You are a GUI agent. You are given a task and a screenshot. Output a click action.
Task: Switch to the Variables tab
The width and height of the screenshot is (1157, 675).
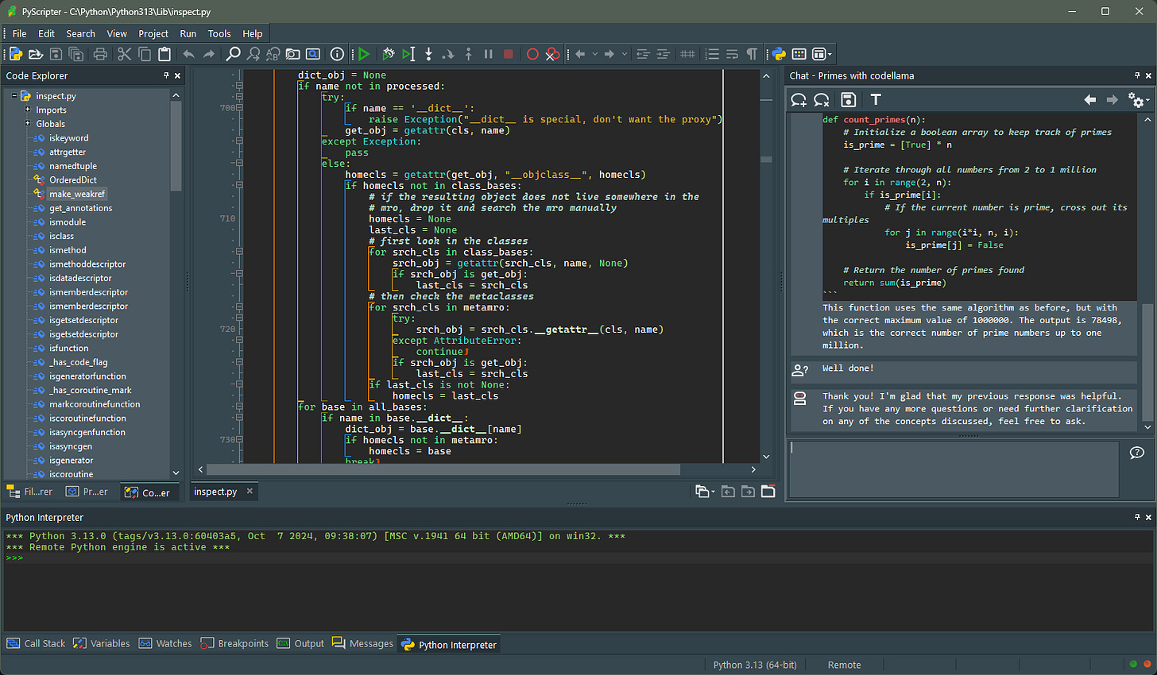(110, 643)
